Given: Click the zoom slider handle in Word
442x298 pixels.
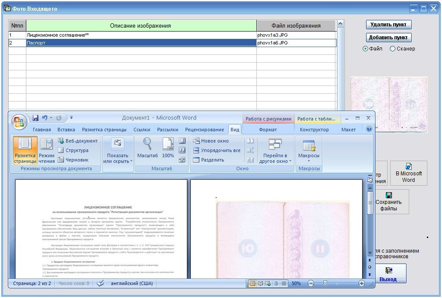Looking at the screenshot, I should [x=325, y=284].
